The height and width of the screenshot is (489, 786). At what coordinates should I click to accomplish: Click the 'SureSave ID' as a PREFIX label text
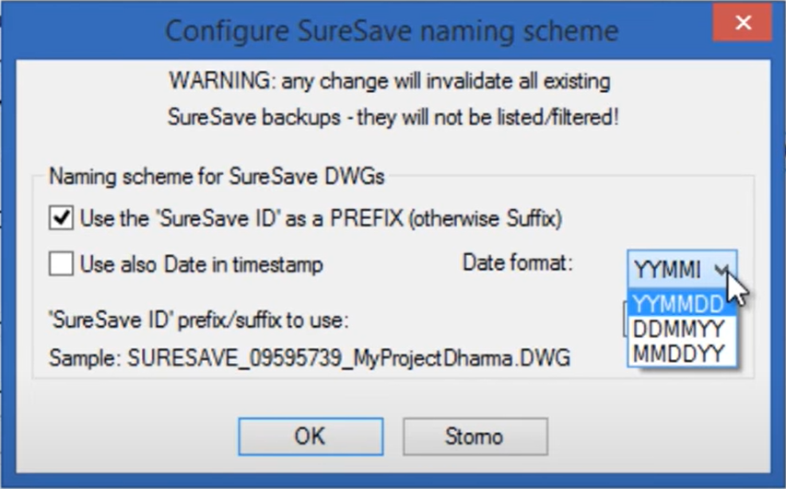321,218
